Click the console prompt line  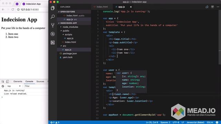[24, 97]
